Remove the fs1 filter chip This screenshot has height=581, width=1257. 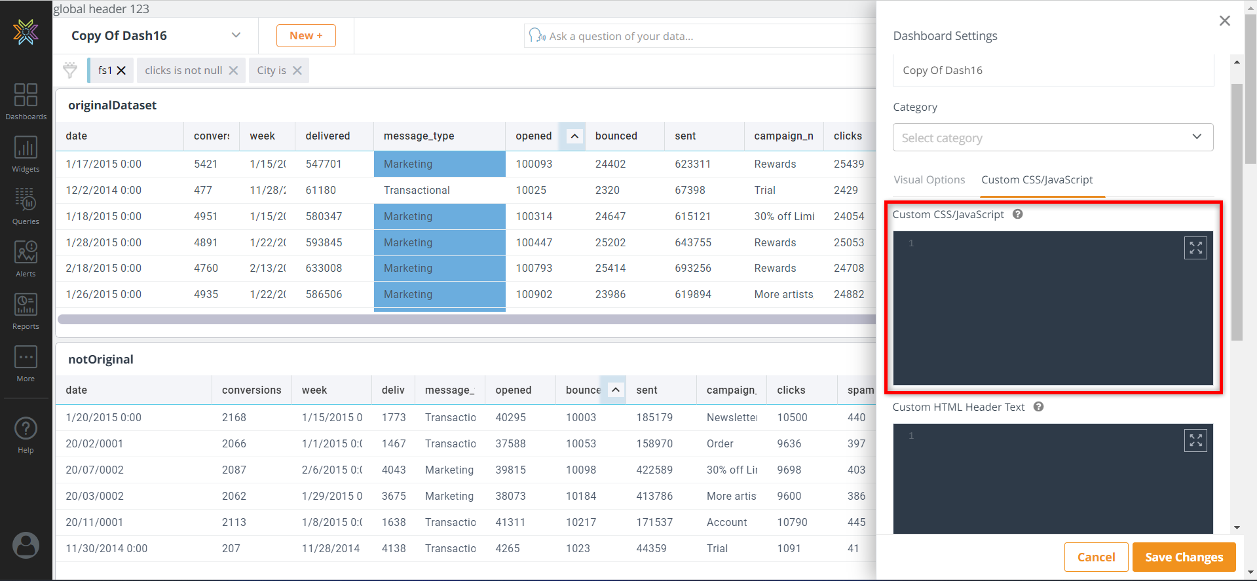click(121, 71)
